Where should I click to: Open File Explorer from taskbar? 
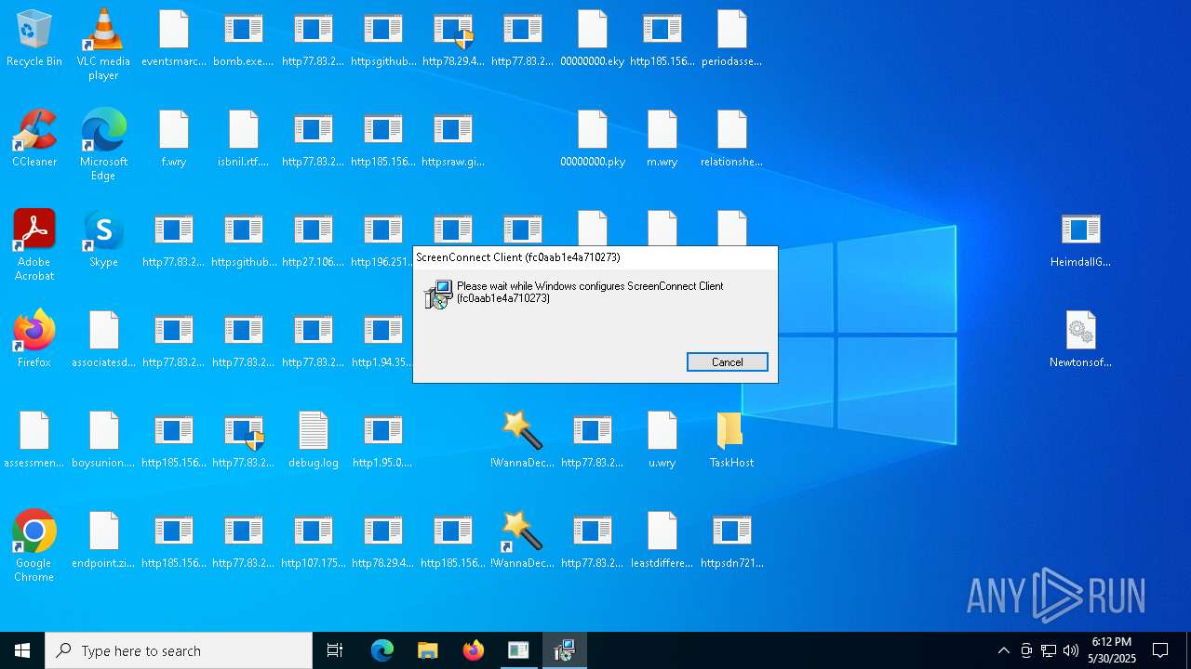[x=428, y=650]
